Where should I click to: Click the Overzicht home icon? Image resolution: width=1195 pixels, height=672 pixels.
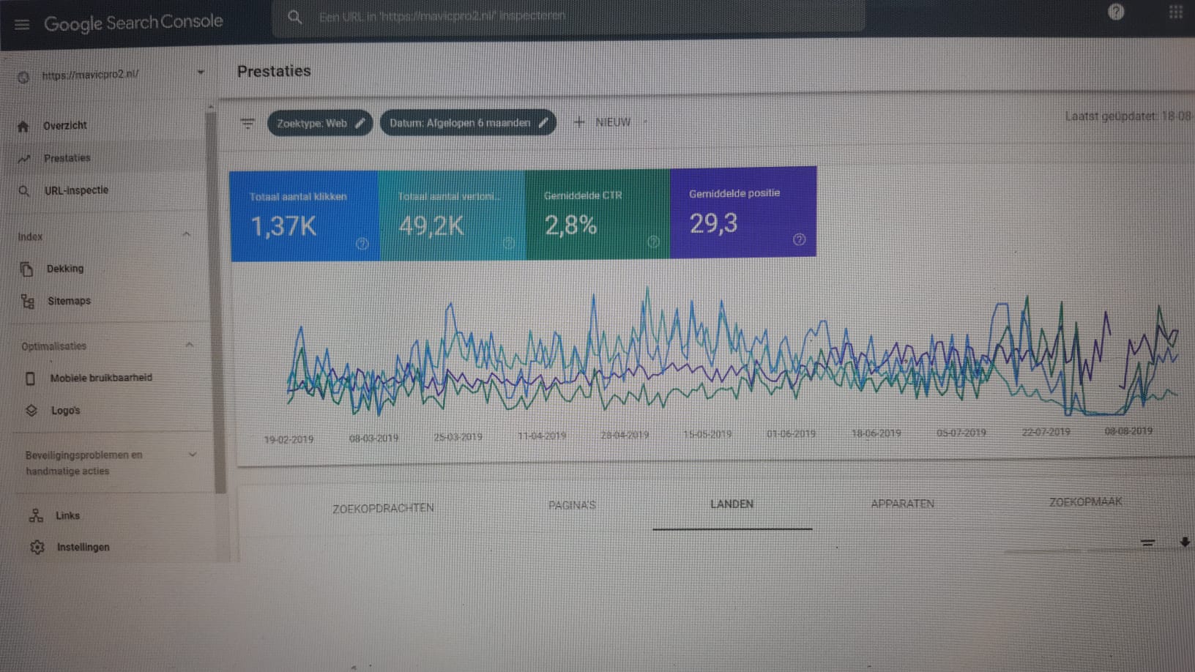point(23,127)
